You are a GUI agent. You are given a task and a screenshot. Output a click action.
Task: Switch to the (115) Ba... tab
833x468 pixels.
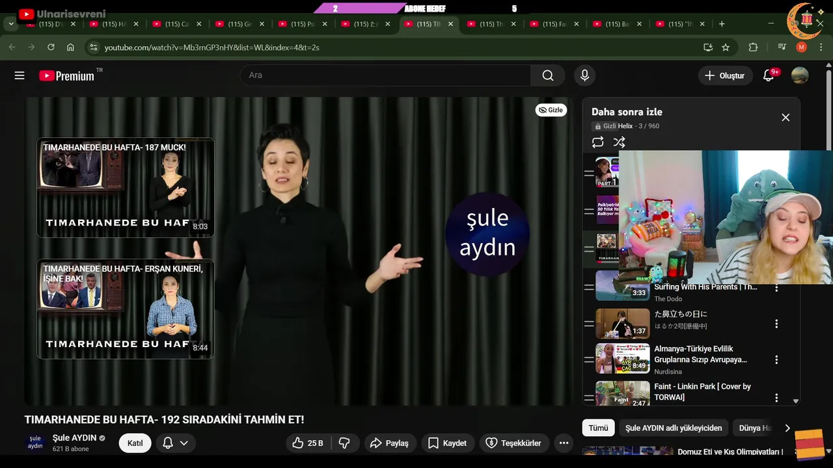(617, 24)
